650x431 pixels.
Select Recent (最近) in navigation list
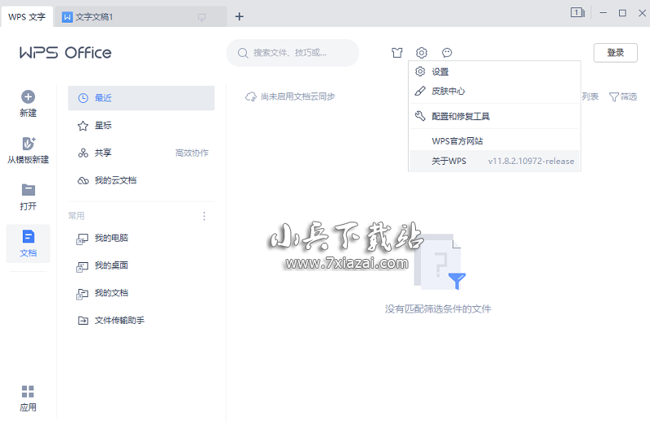click(x=141, y=98)
